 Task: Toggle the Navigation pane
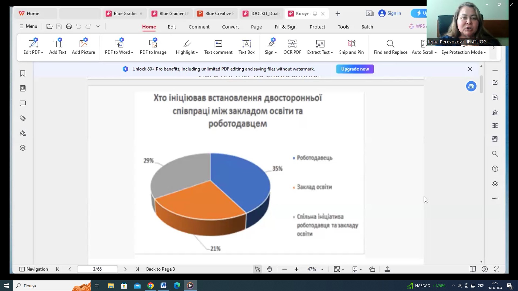pos(34,269)
